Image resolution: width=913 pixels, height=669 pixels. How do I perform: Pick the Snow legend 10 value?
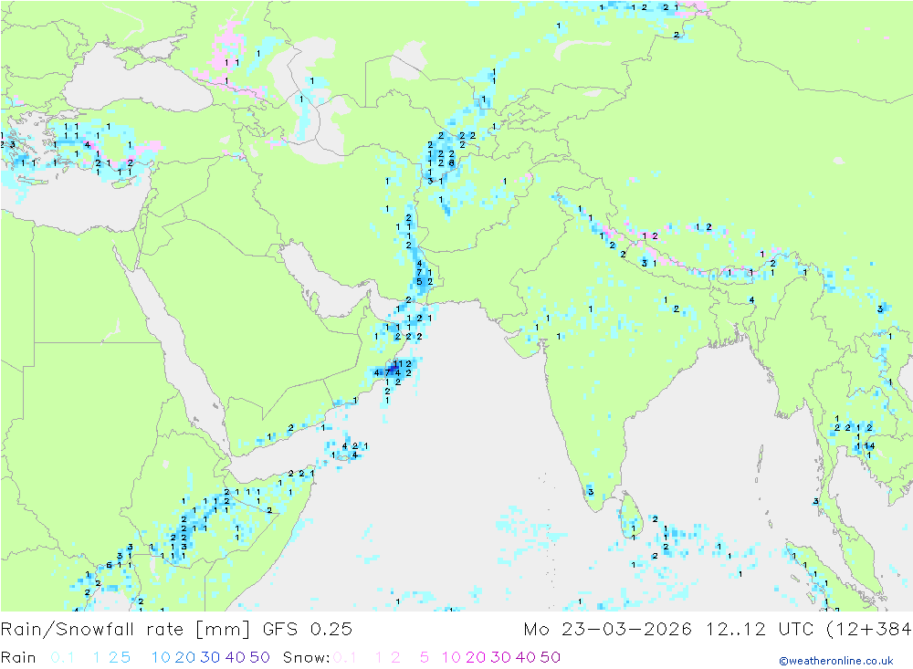click(x=451, y=657)
